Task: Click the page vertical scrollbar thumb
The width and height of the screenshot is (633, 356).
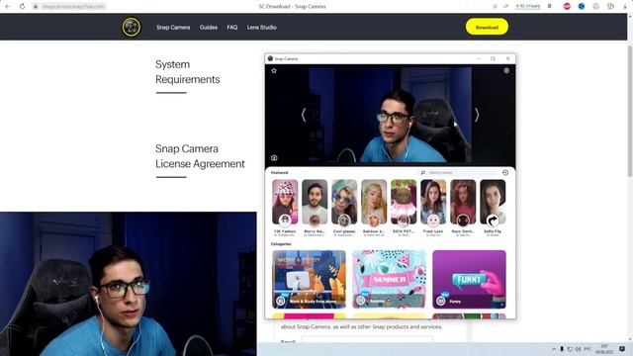Action: click(630, 111)
